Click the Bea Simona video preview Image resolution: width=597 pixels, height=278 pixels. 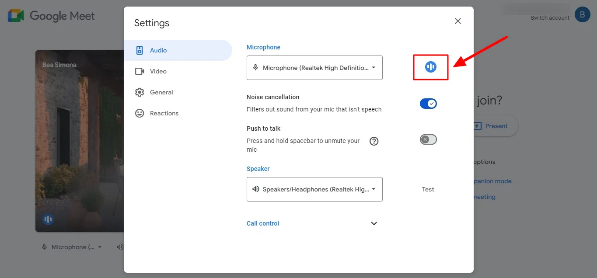click(x=80, y=141)
